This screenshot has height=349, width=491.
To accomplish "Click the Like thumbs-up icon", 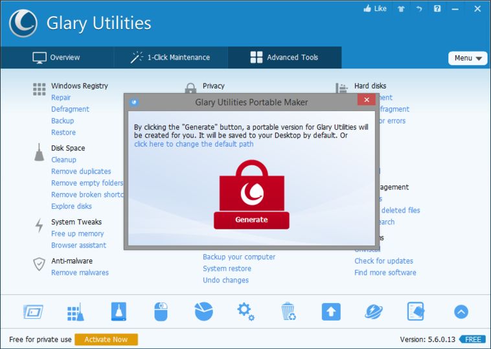I will click(x=367, y=8).
